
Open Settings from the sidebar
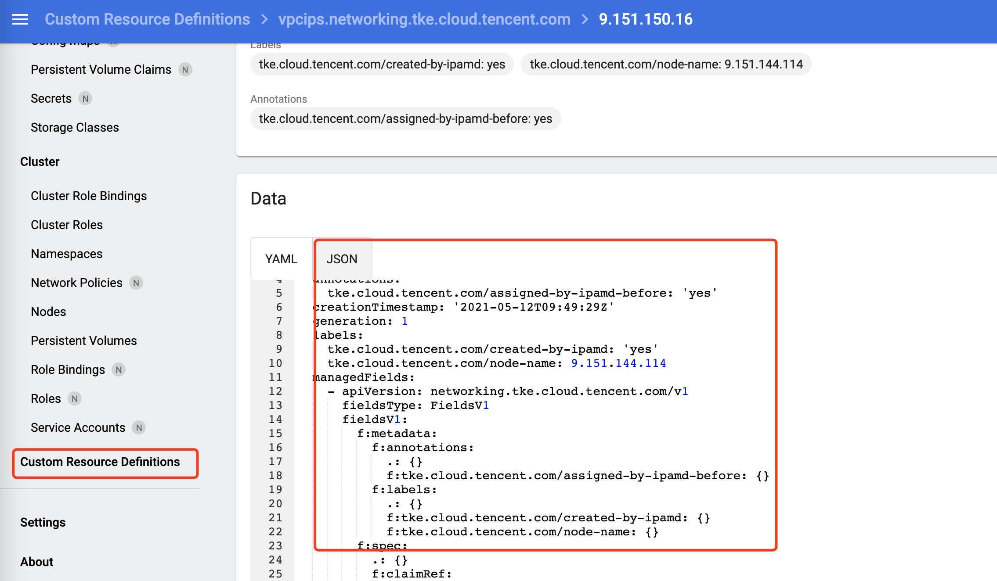43,522
